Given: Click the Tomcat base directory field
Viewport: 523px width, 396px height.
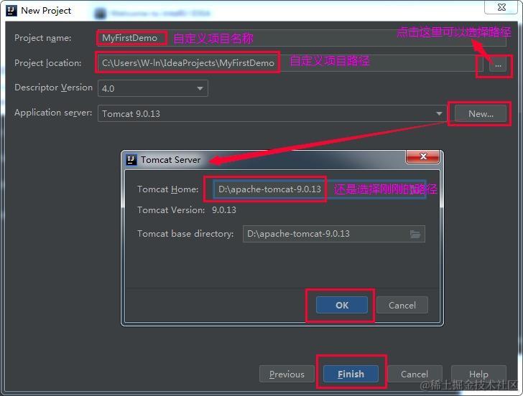Looking at the screenshot, I should click(x=334, y=234).
